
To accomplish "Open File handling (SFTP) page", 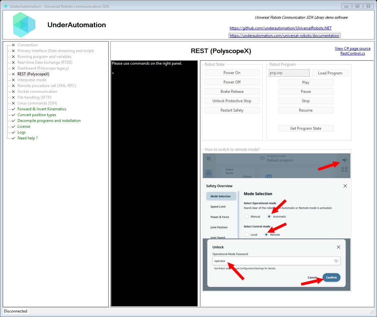I will click(x=34, y=97).
